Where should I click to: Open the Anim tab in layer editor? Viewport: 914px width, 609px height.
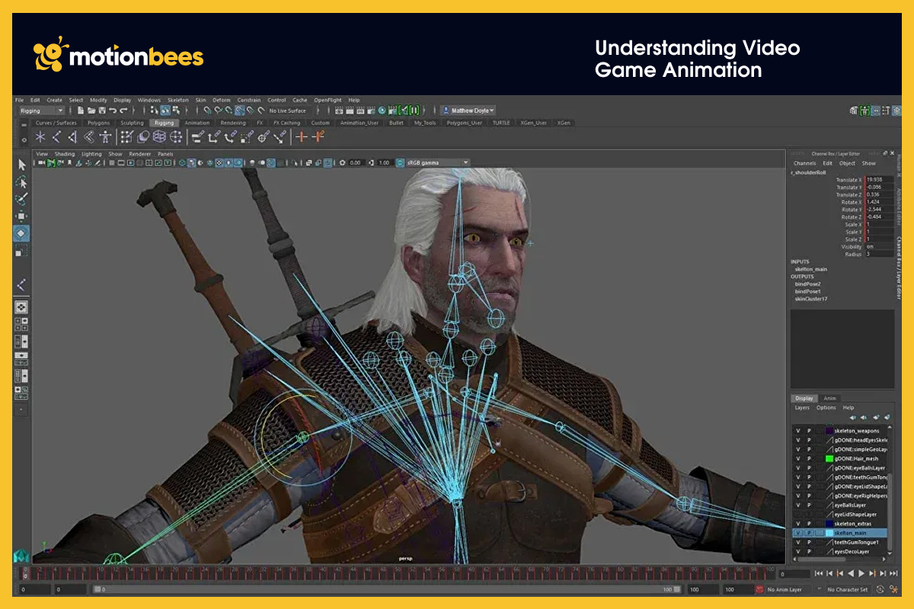[x=829, y=398]
